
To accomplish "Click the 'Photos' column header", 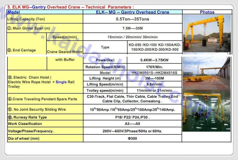I will click(x=207, y=12).
